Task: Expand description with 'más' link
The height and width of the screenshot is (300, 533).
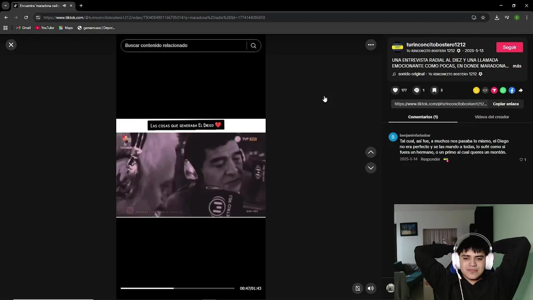Action: pyautogui.click(x=517, y=66)
